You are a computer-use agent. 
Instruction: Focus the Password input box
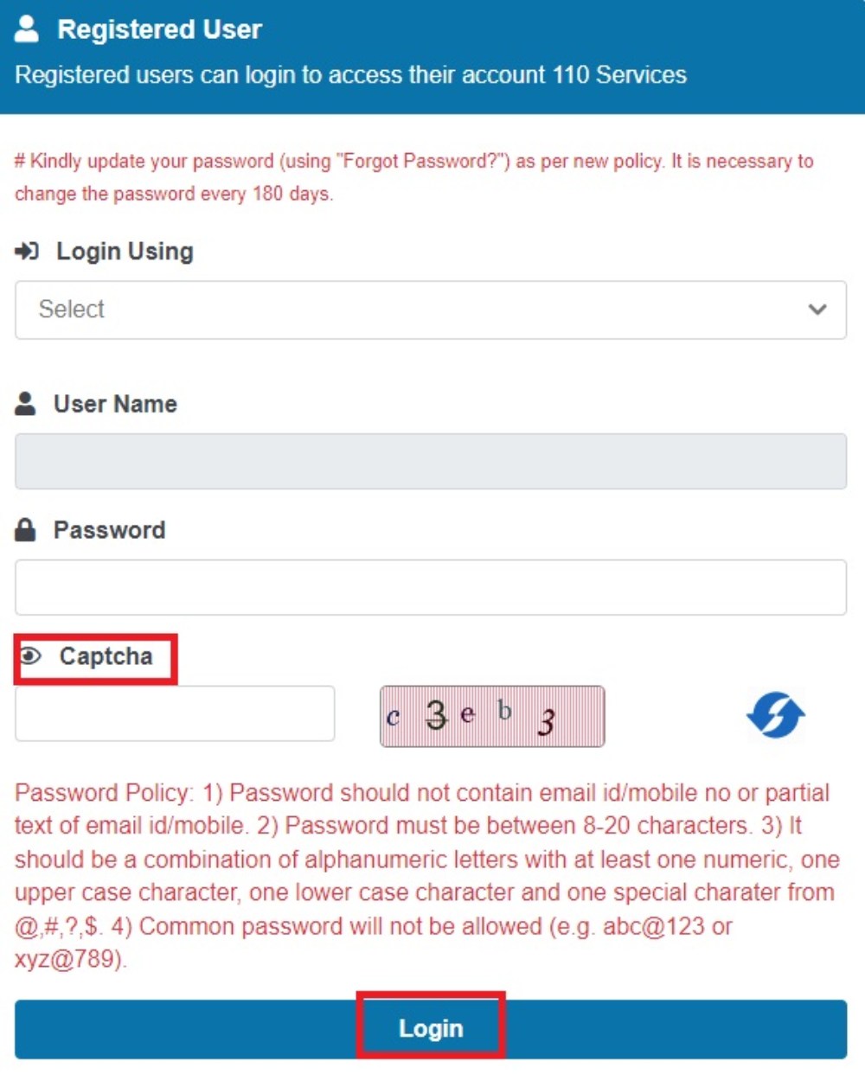(x=431, y=586)
